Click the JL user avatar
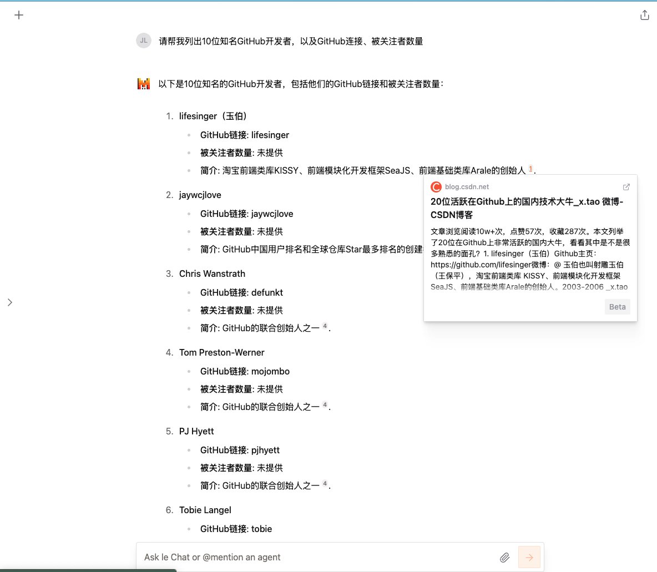 tap(144, 41)
